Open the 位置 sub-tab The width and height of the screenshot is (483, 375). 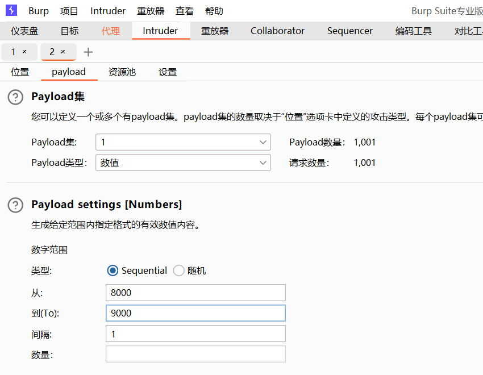coord(20,72)
